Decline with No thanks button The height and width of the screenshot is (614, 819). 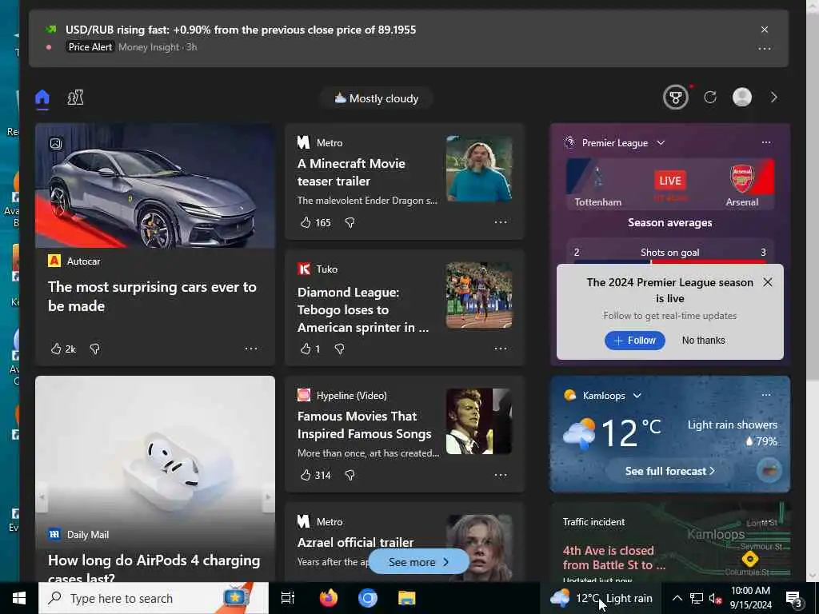pyautogui.click(x=703, y=341)
